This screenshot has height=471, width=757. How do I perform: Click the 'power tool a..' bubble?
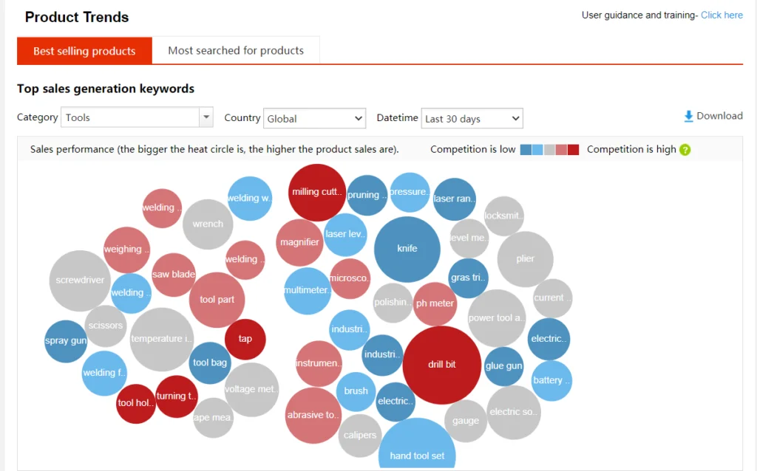click(496, 318)
